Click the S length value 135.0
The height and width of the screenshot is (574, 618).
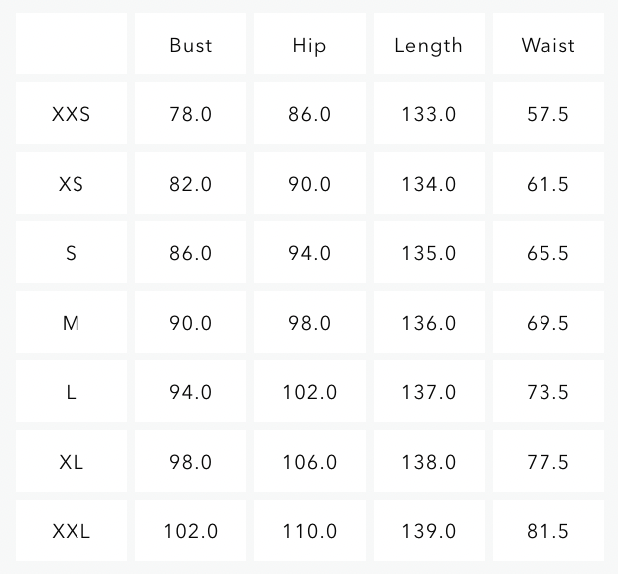[429, 253]
